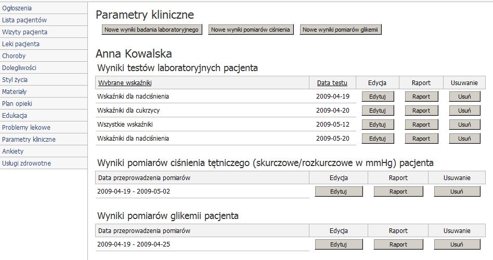493x260 pixels.
Task: Select Edukacja menu item
Action: [x=15, y=115]
